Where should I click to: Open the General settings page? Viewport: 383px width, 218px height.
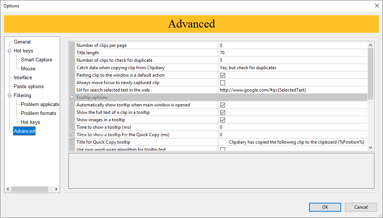(x=22, y=42)
